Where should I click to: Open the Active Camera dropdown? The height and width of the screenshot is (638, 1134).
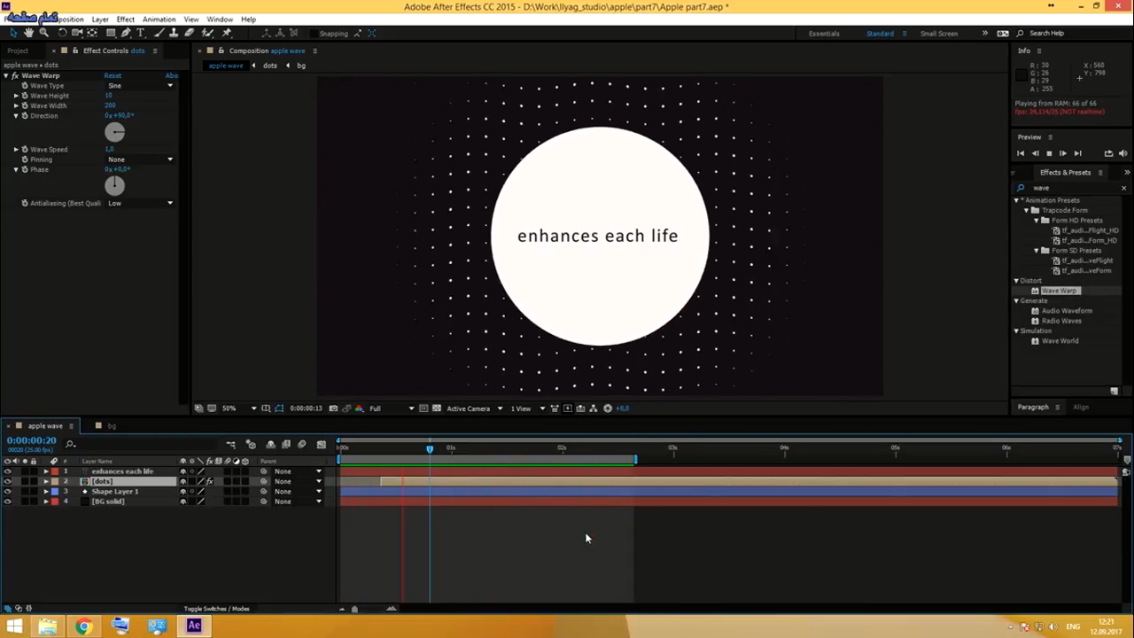tap(474, 408)
